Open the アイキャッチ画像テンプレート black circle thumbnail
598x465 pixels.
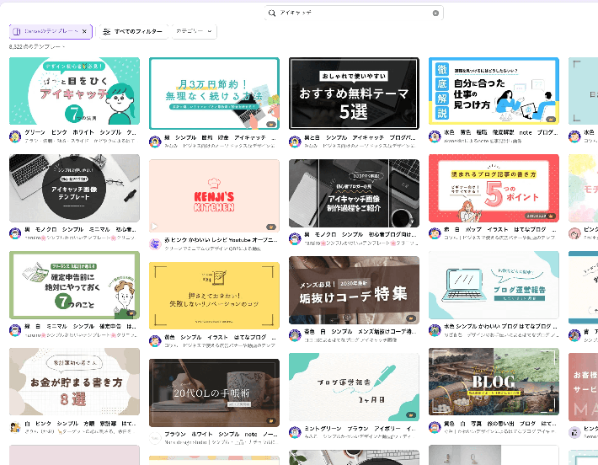click(x=74, y=188)
